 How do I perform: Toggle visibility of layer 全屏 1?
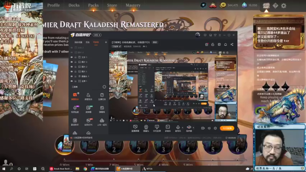72,81
